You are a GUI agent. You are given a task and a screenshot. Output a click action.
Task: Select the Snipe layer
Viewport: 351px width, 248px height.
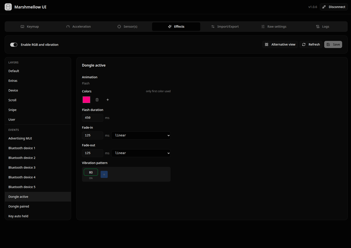pyautogui.click(x=38, y=110)
